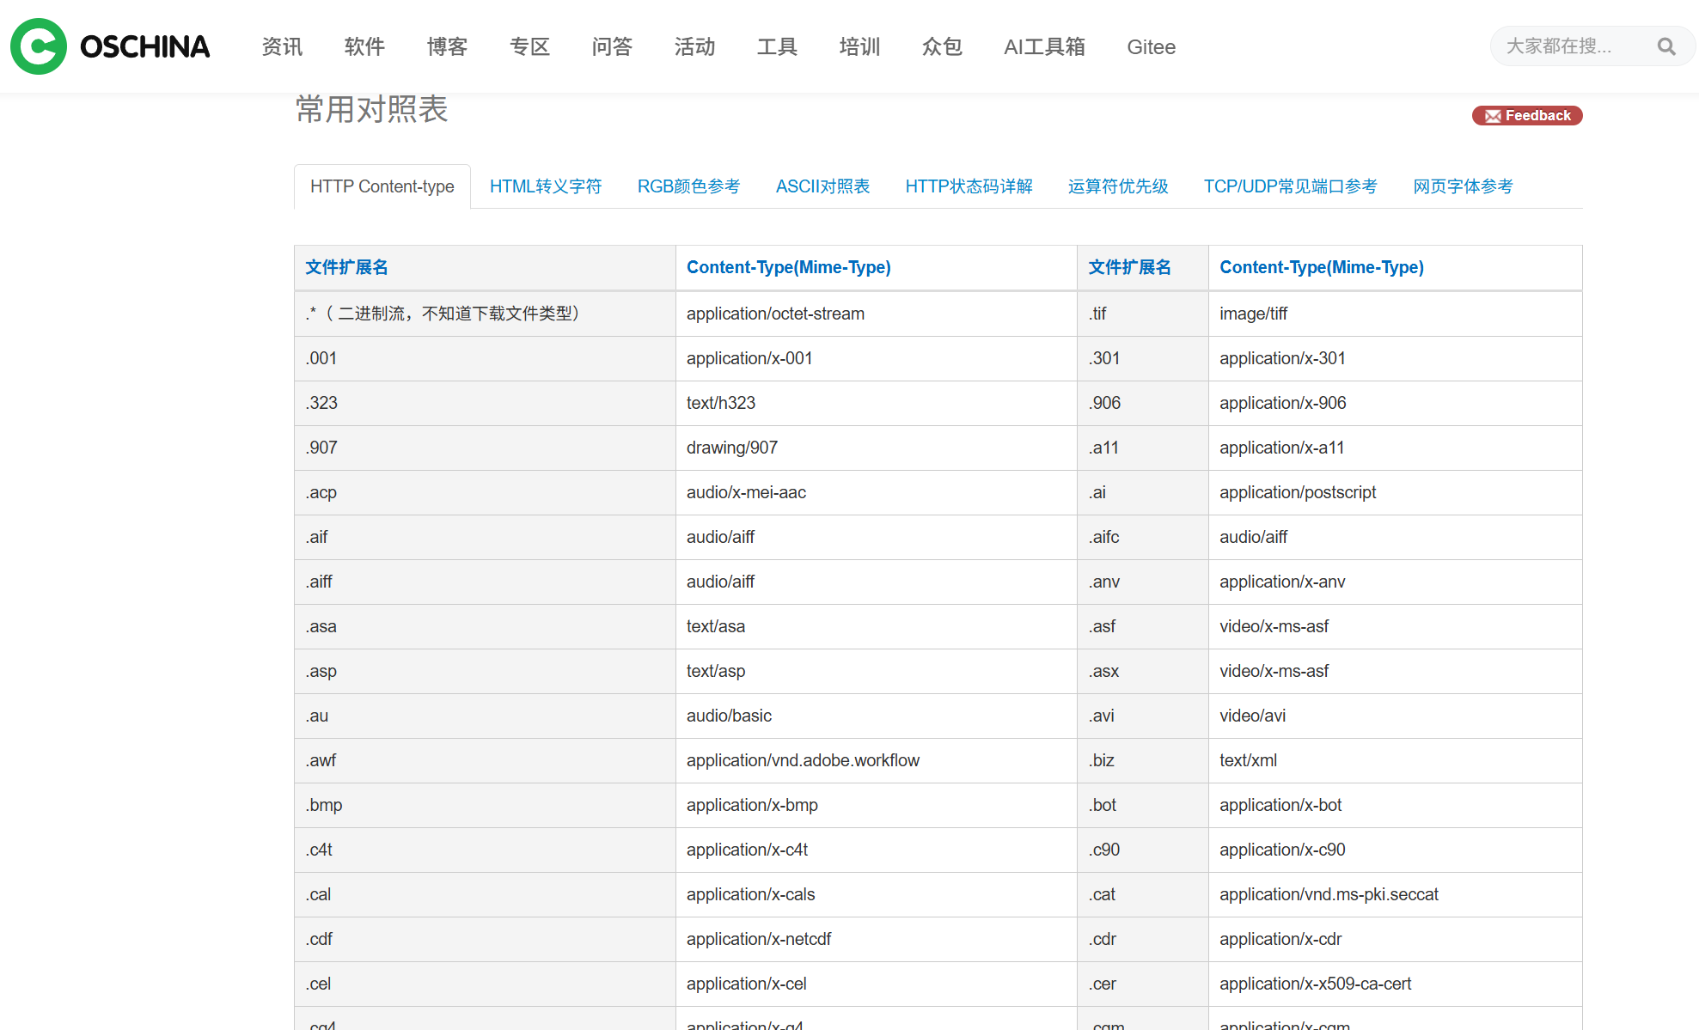Open the HTTP状态码详解 tab
The image size is (1699, 1030).
tap(969, 186)
